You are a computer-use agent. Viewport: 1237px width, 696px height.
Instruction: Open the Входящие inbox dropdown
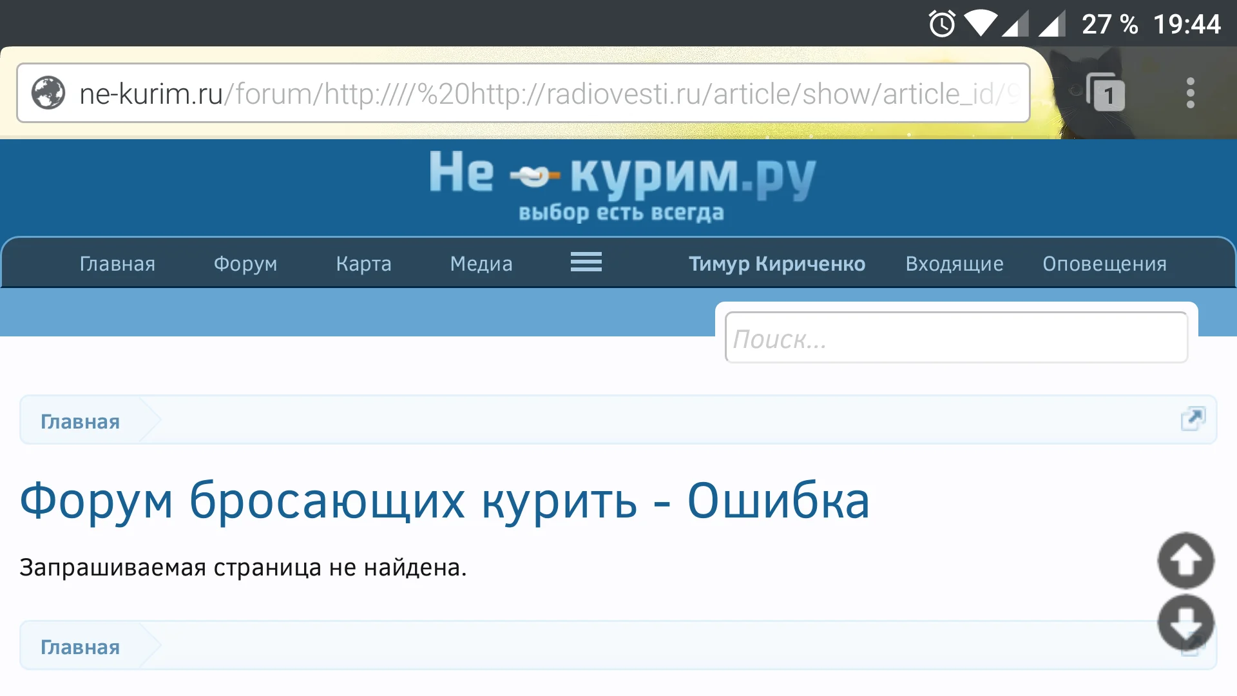(x=954, y=264)
